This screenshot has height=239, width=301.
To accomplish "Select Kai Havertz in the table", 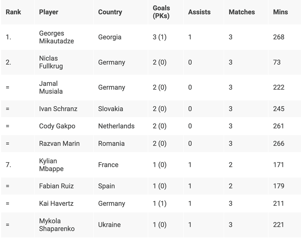I will [x=56, y=204].
